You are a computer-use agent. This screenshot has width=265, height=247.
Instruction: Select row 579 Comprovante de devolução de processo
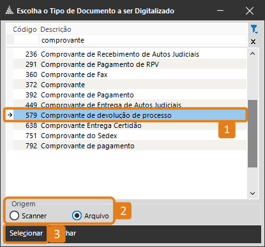click(130, 115)
